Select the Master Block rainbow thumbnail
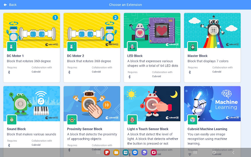251x157 pixels. pyautogui.click(x=212, y=30)
